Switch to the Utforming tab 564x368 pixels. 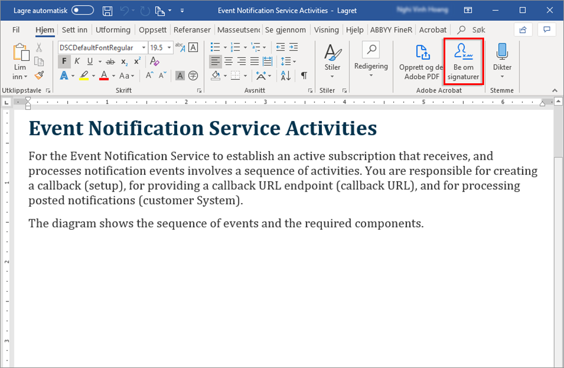tap(113, 30)
